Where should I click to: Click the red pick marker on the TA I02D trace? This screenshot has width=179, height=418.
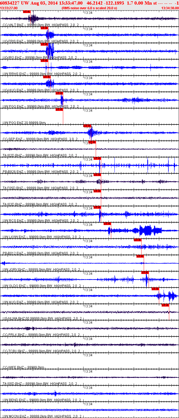tap(92, 142)
